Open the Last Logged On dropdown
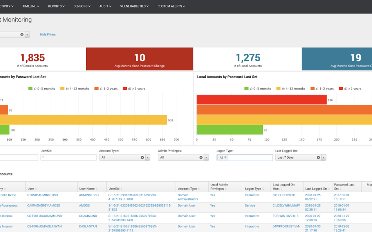This screenshot has width=372, height=232. coord(324,158)
